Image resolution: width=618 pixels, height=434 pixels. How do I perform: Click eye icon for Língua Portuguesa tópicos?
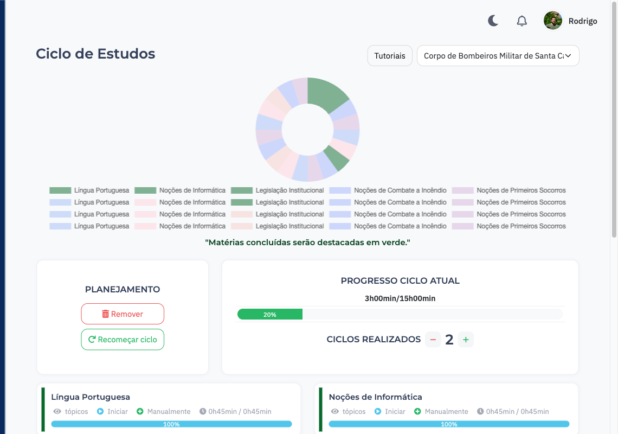[x=57, y=412]
